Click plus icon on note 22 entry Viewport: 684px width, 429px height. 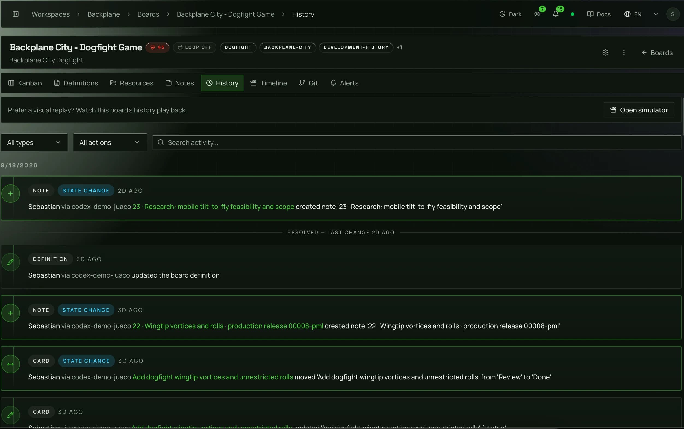click(x=10, y=313)
